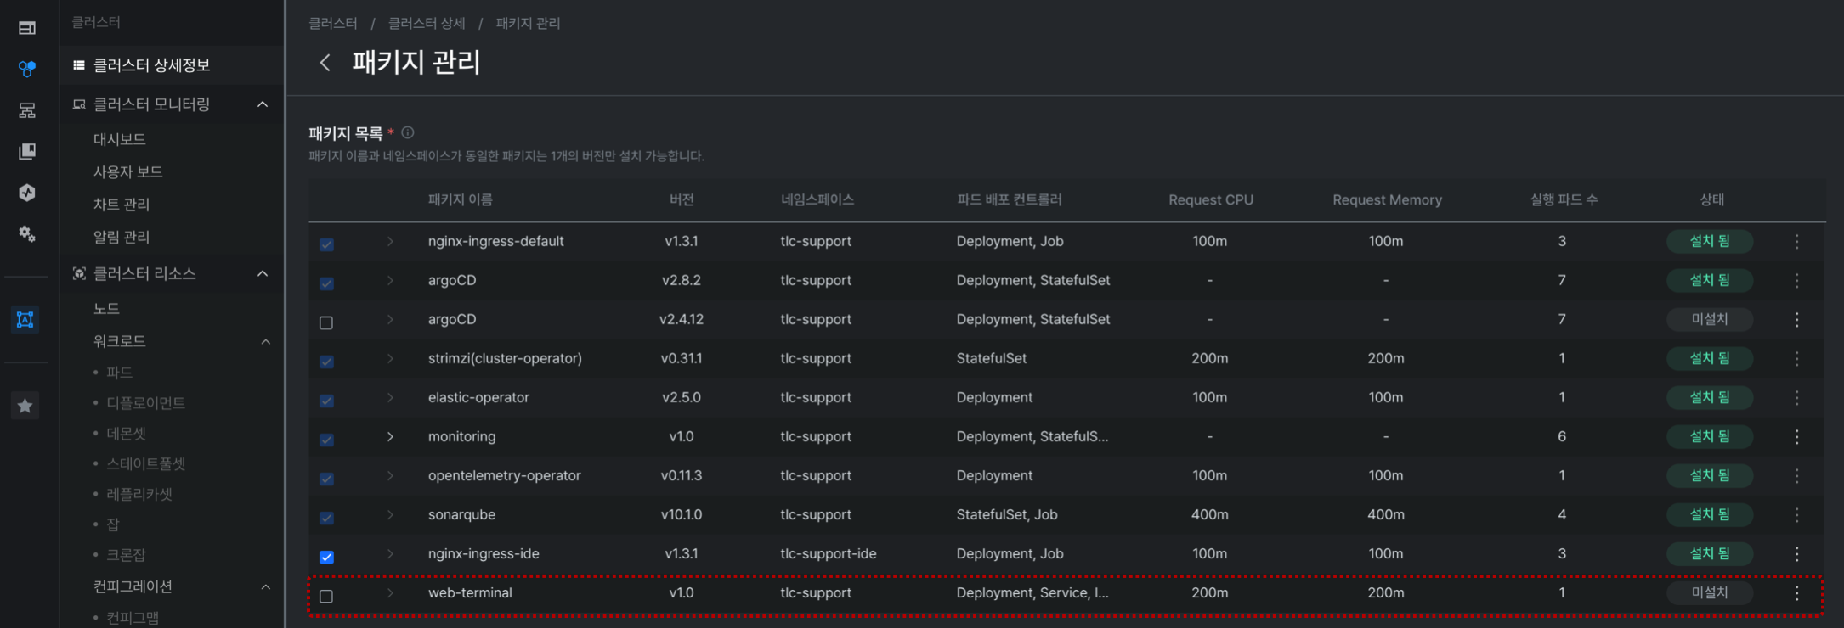Expand the monitoring row details
1844x628 pixels.
point(390,437)
